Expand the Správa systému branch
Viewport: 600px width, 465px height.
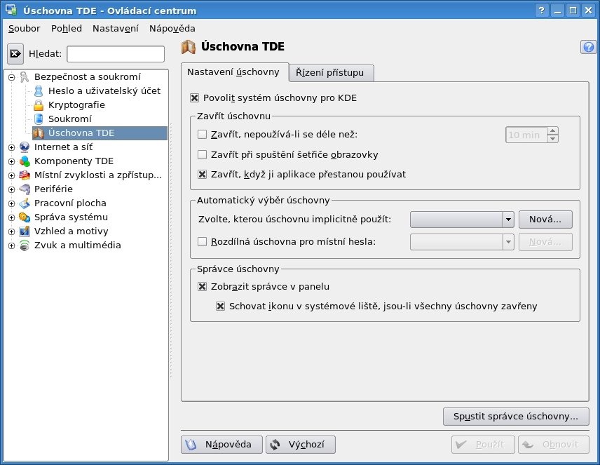coord(11,217)
